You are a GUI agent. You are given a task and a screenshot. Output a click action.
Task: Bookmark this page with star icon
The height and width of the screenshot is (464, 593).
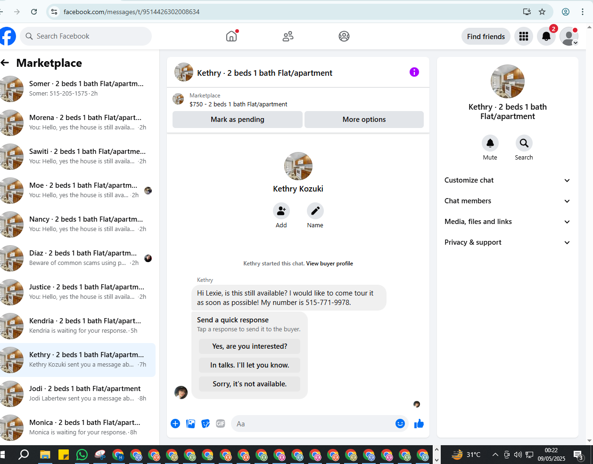tap(542, 12)
